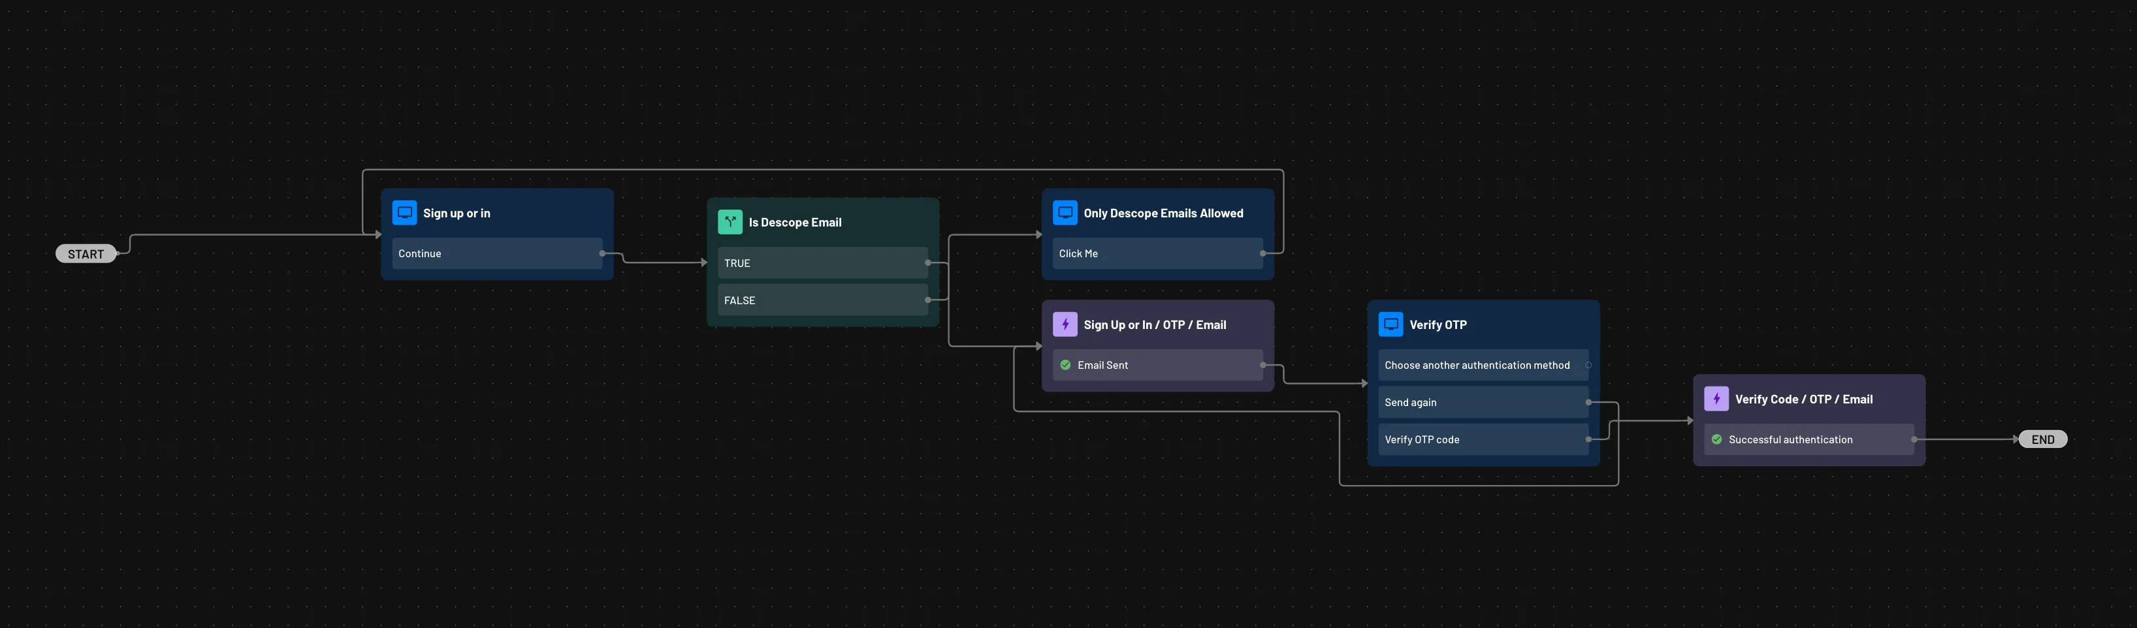Click the screen icon on Sign up or in

click(404, 212)
